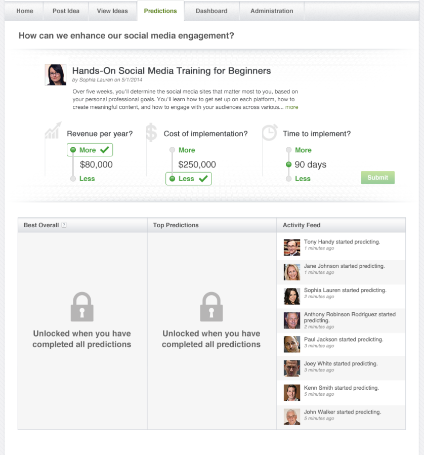
Task: Click the Best Overall help icon
Action: [64, 225]
